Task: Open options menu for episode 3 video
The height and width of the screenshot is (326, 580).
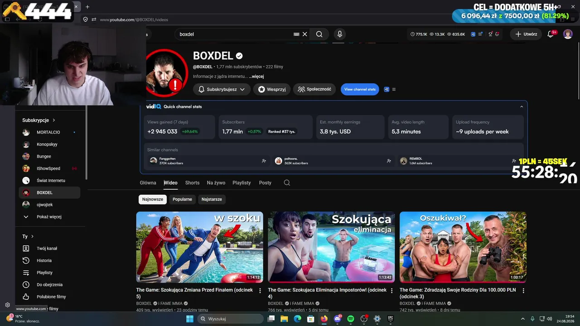Action: 523,291
